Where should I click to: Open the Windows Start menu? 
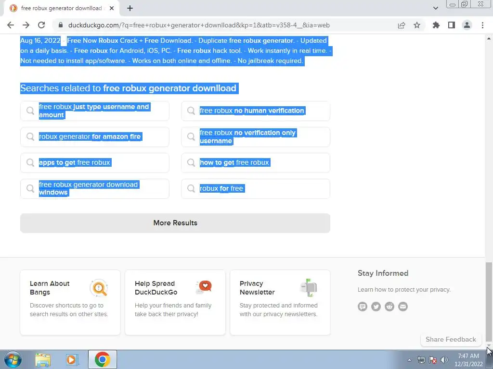[13, 359]
